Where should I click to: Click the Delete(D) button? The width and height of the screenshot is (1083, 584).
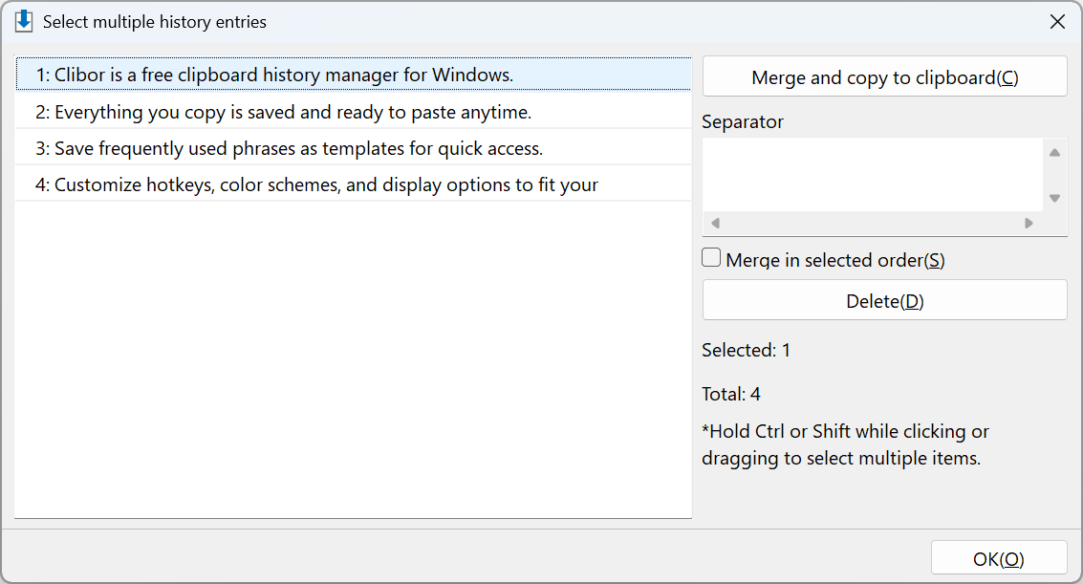click(x=885, y=300)
